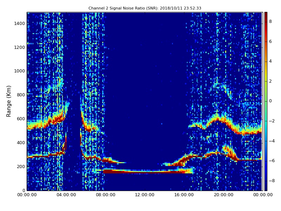
Task: Click the 600 range tick label
Action: (x=21, y=119)
